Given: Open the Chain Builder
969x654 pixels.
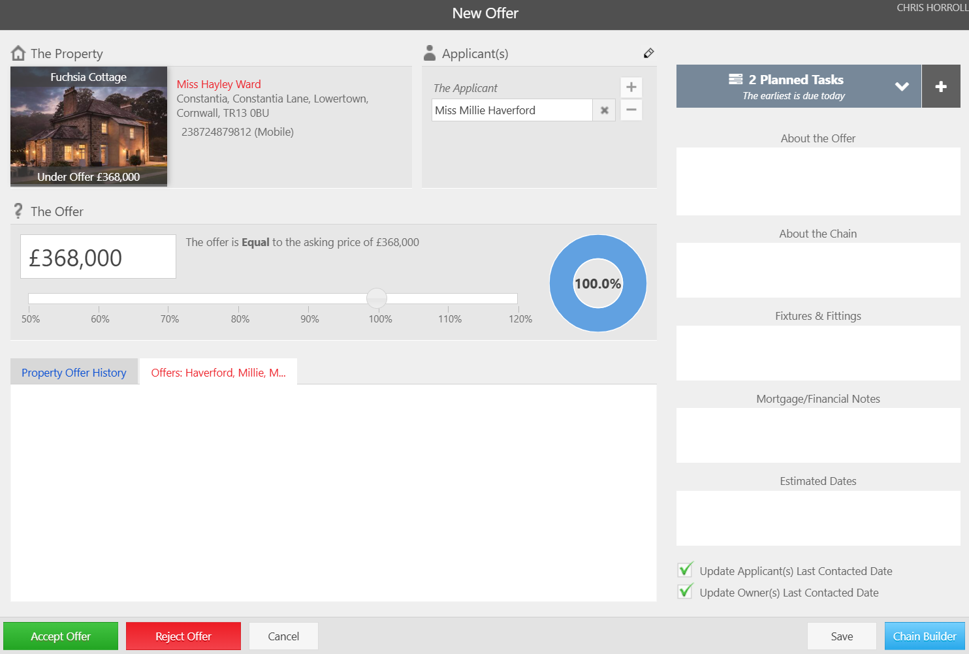Looking at the screenshot, I should click(x=925, y=636).
